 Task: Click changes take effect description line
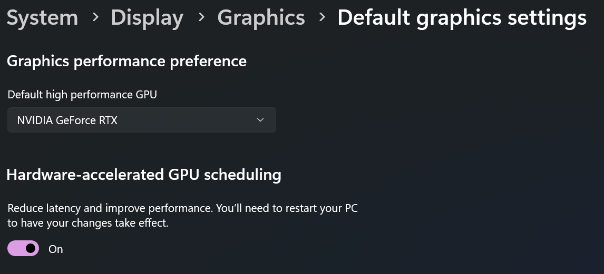click(88, 223)
